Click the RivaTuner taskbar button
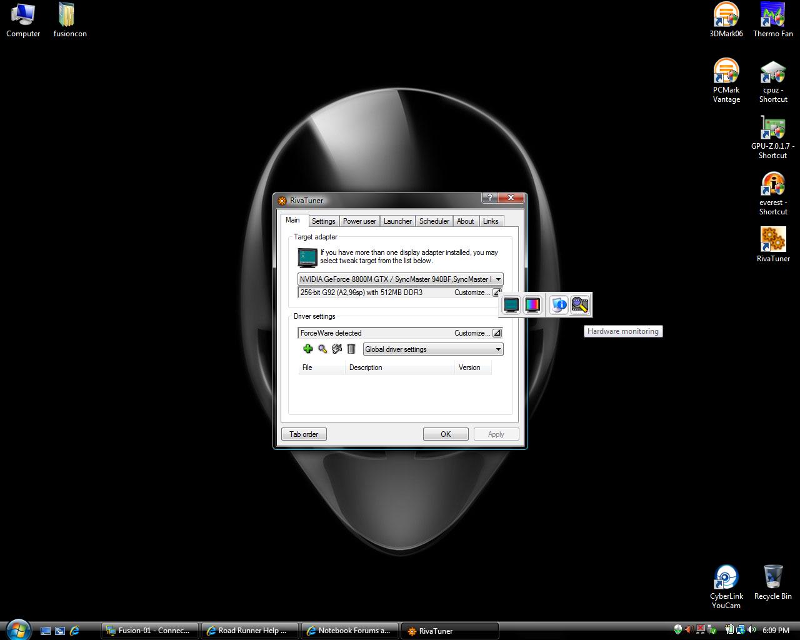This screenshot has width=800, height=640. tap(450, 631)
